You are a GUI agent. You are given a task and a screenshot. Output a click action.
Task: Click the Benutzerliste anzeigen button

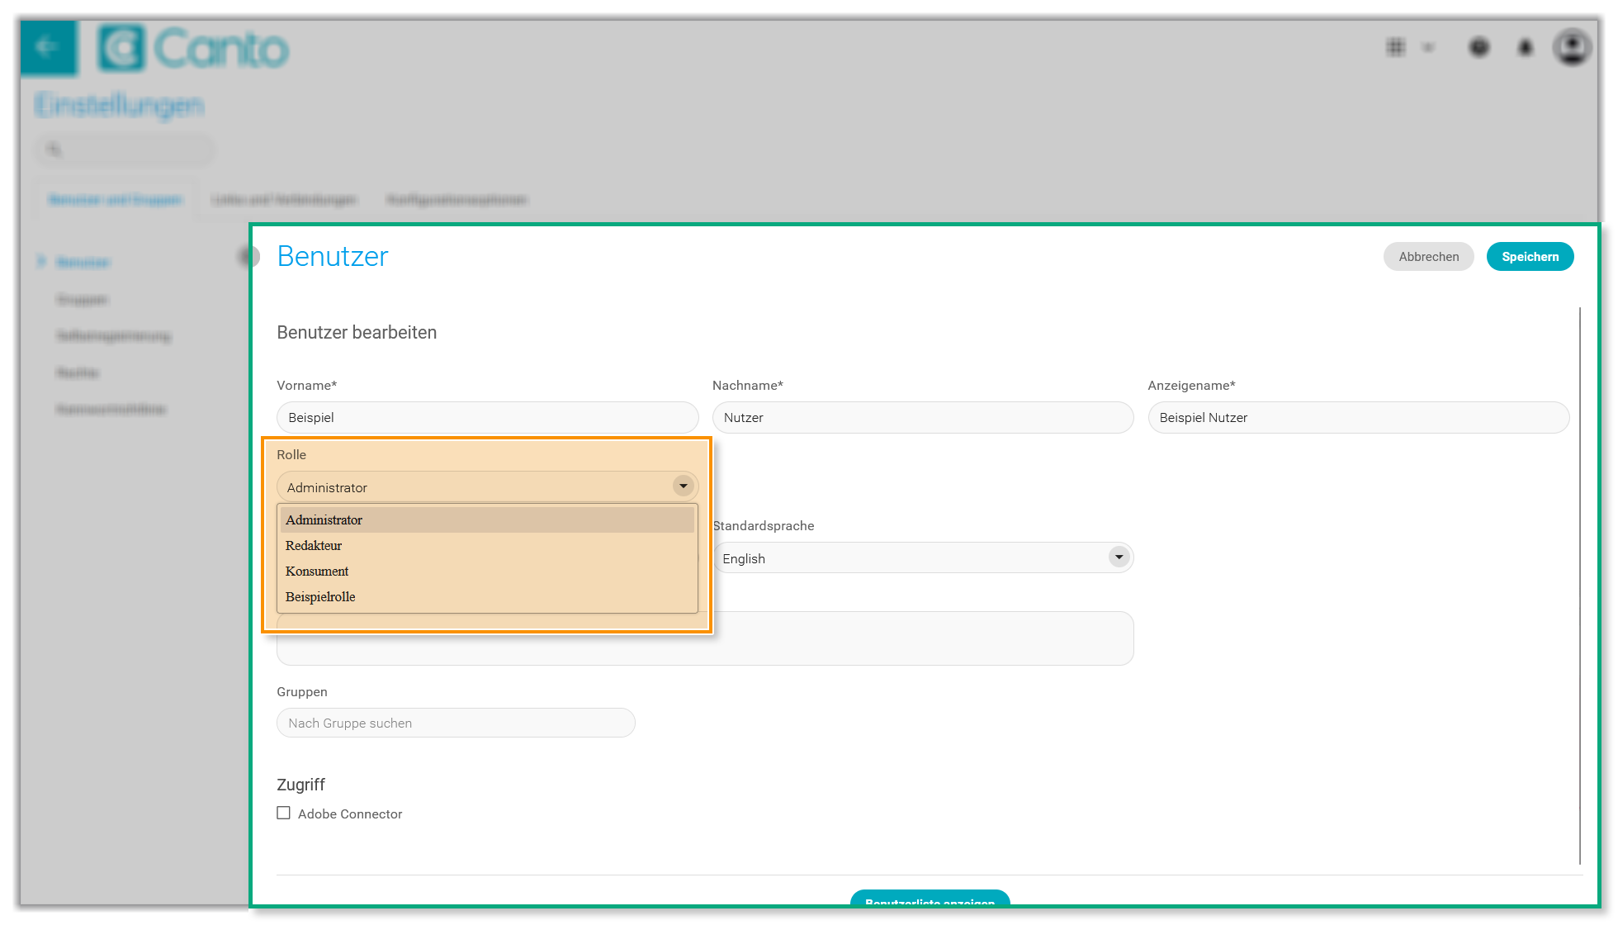(930, 898)
